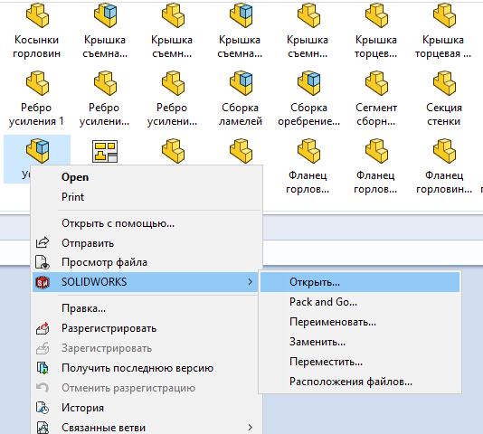Click the Сборка оребрение assembly icon
This screenshot has height=434, width=483.
click(308, 83)
